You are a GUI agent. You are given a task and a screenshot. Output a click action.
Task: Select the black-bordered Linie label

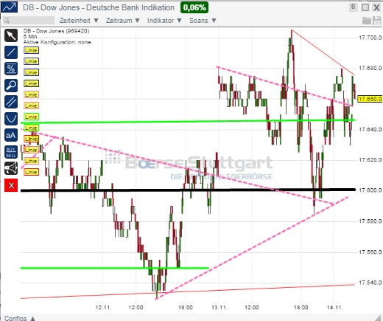point(31,83)
